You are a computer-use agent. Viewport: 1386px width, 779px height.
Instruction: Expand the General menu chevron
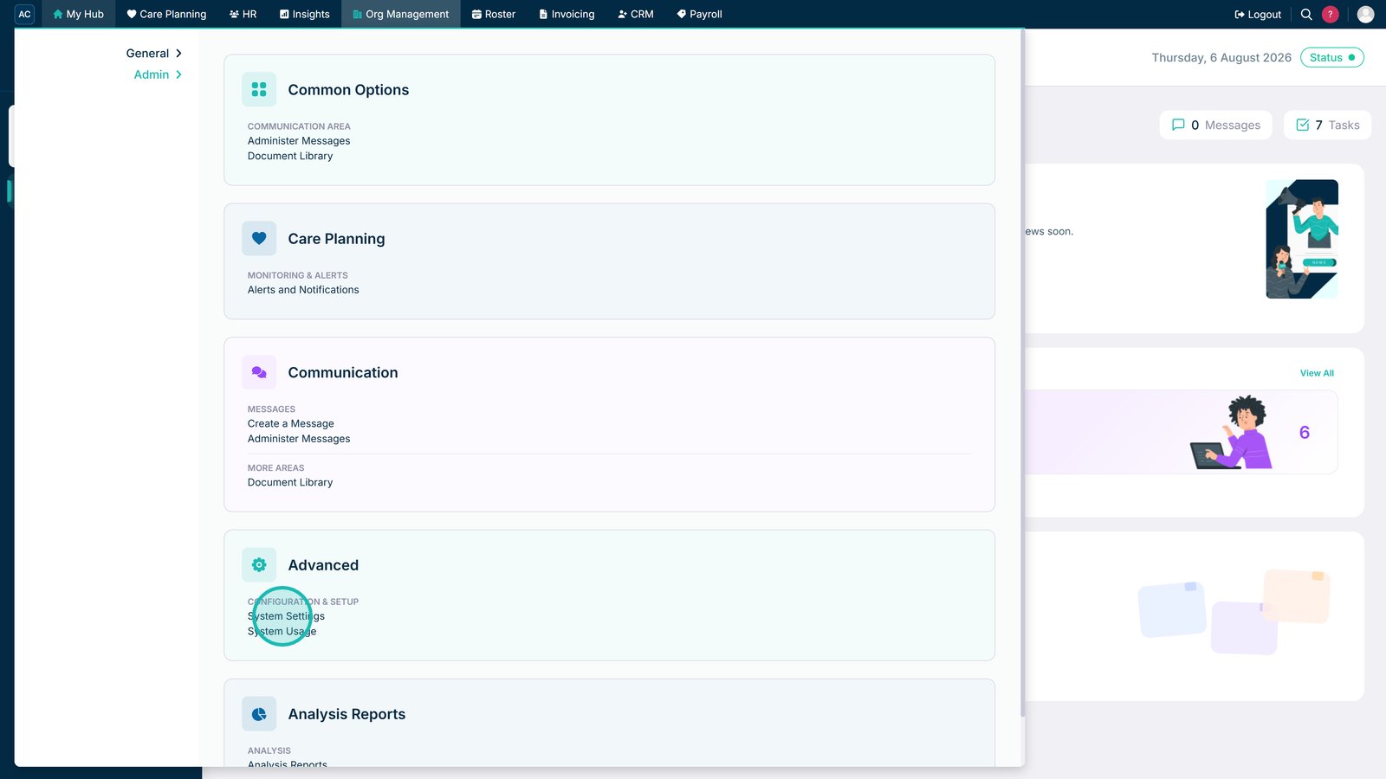click(x=178, y=53)
